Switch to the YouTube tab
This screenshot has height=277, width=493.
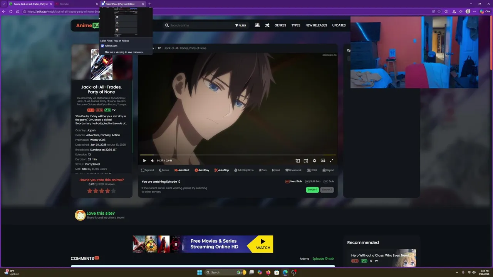[x=76, y=4]
